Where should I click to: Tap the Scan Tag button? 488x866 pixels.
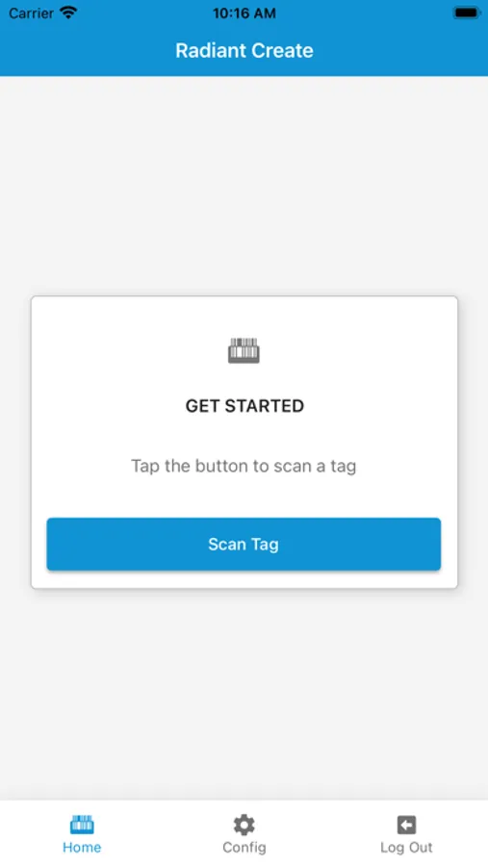click(244, 544)
